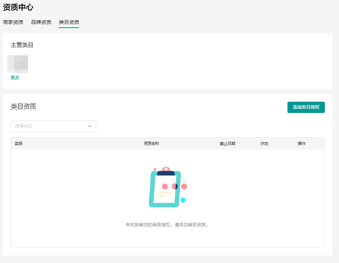Click the 资质名称 column header
Screen dimensions: 339x263
pos(151,143)
